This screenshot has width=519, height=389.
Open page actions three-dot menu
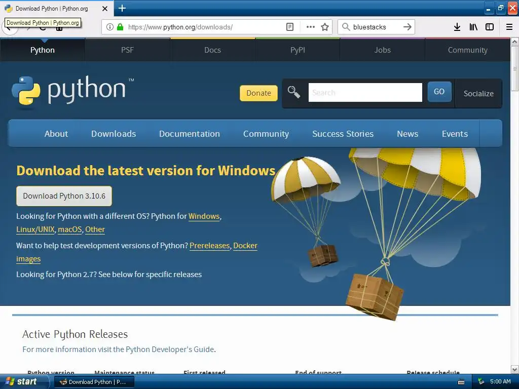tap(311, 27)
